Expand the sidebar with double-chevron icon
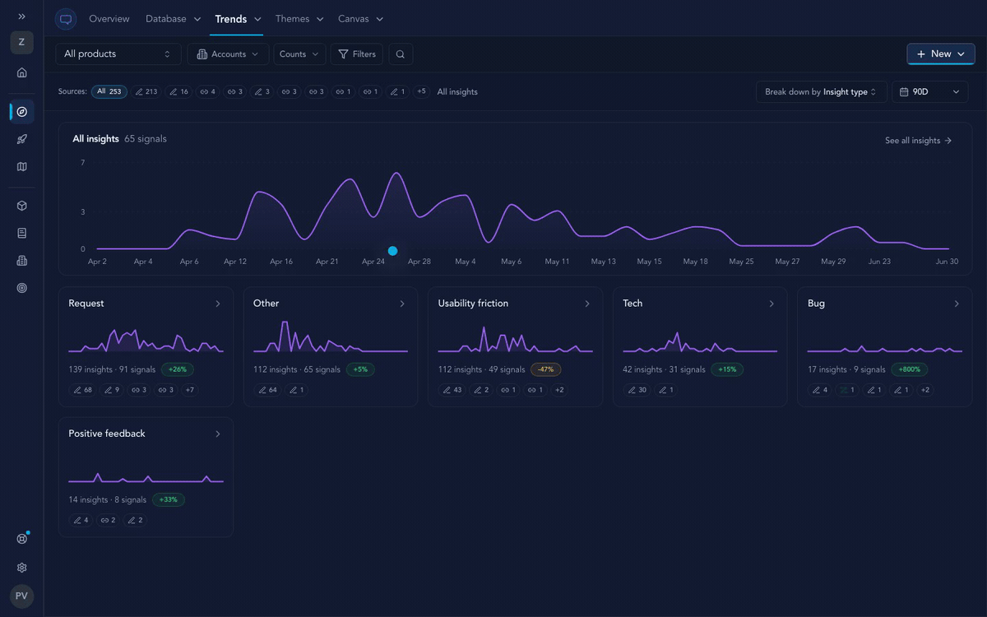Screen dimensions: 987x617 (21, 16)
